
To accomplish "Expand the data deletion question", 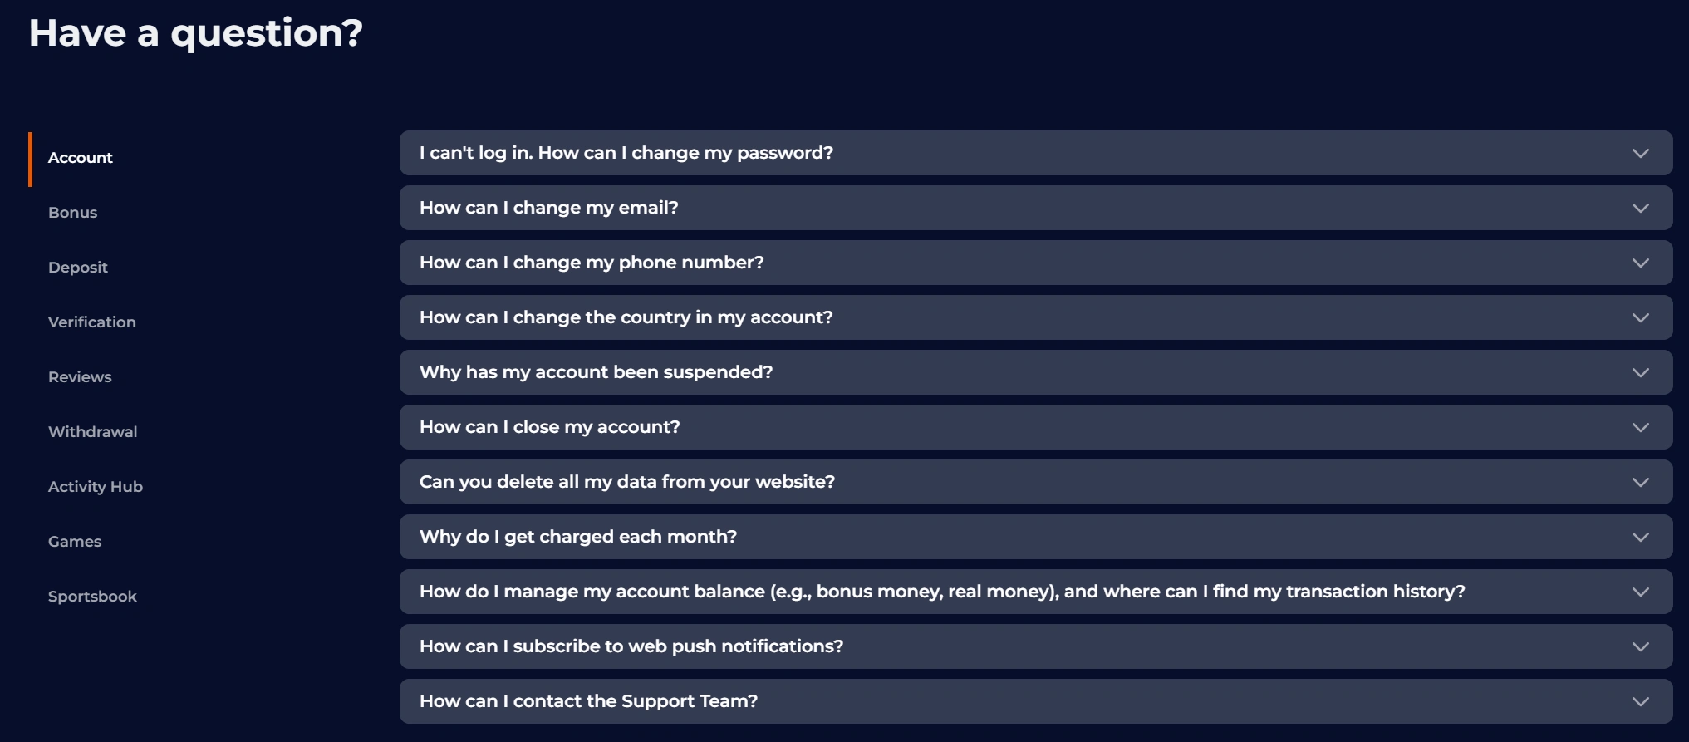I will click(x=1037, y=481).
